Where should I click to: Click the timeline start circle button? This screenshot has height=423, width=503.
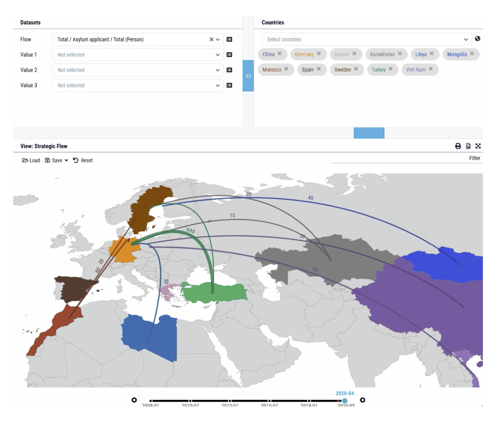[x=134, y=400]
